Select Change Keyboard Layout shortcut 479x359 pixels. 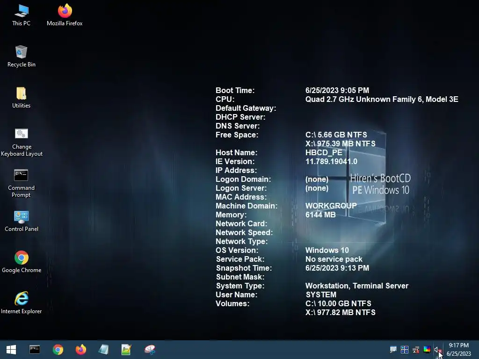[22, 142]
